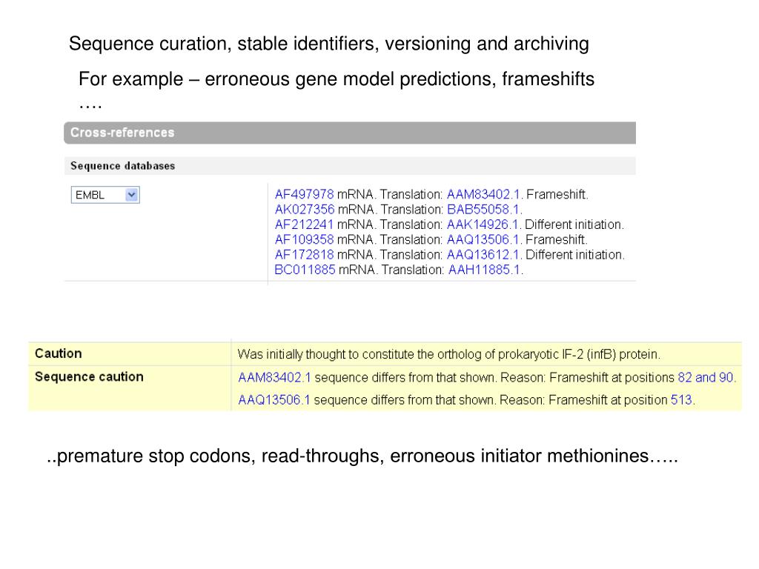
Task: Follow translation link AAM83402.1 in cross-references
Action: coord(483,195)
